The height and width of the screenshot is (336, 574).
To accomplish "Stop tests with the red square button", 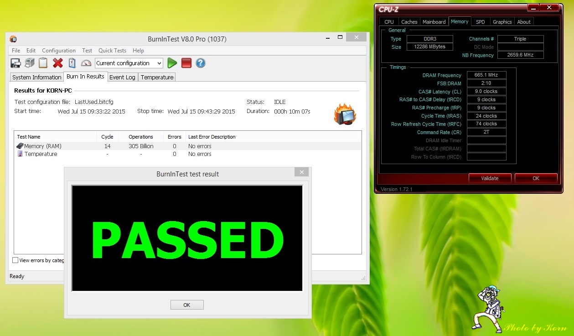I will [186, 63].
